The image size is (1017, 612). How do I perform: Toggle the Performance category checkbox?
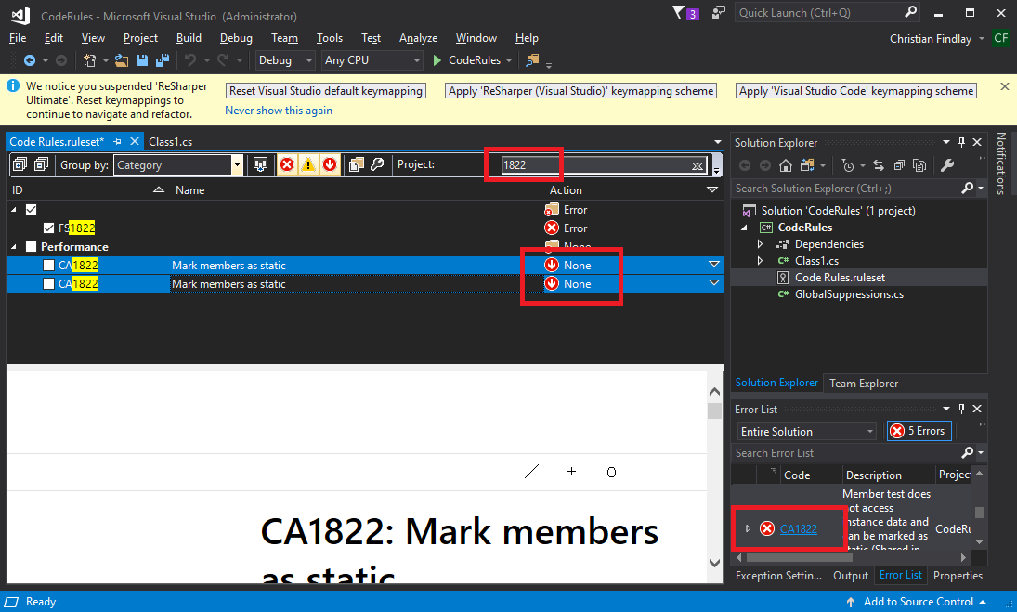(32, 247)
